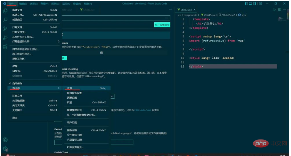Image resolution: width=291 pixels, height=156 pixels.
Task: Choose 新建窗口 (Ctrl+Shift+N)
Action: (34, 20)
